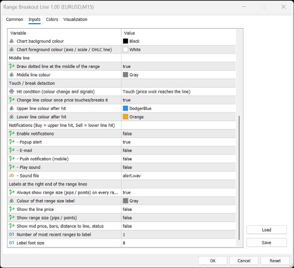Click the colour icon beside Lower line colour
The height and width of the screenshot is (268, 294).
(12, 117)
